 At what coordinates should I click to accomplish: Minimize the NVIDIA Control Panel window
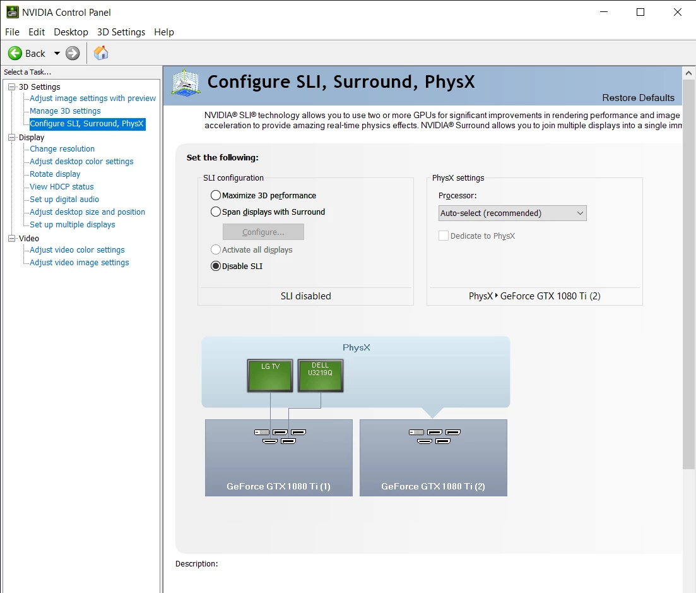point(604,12)
